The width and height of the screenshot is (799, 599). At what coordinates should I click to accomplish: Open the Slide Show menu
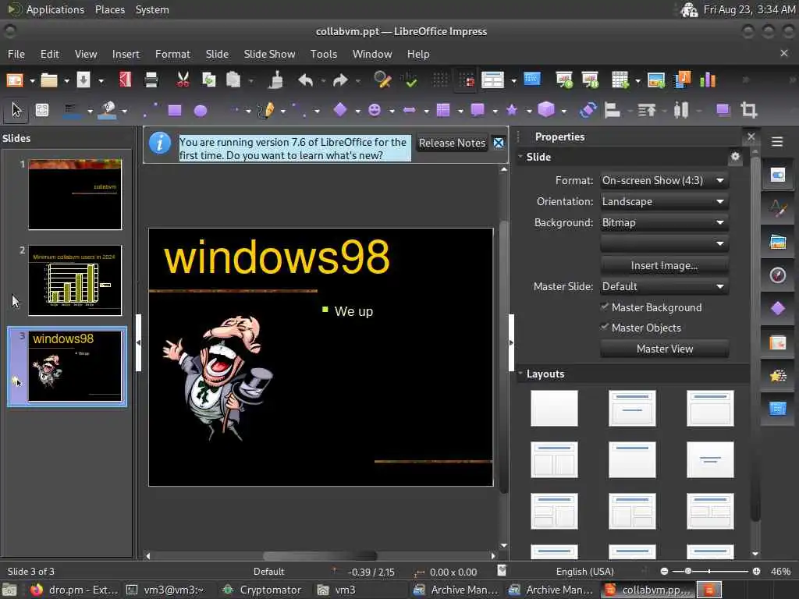pos(269,54)
